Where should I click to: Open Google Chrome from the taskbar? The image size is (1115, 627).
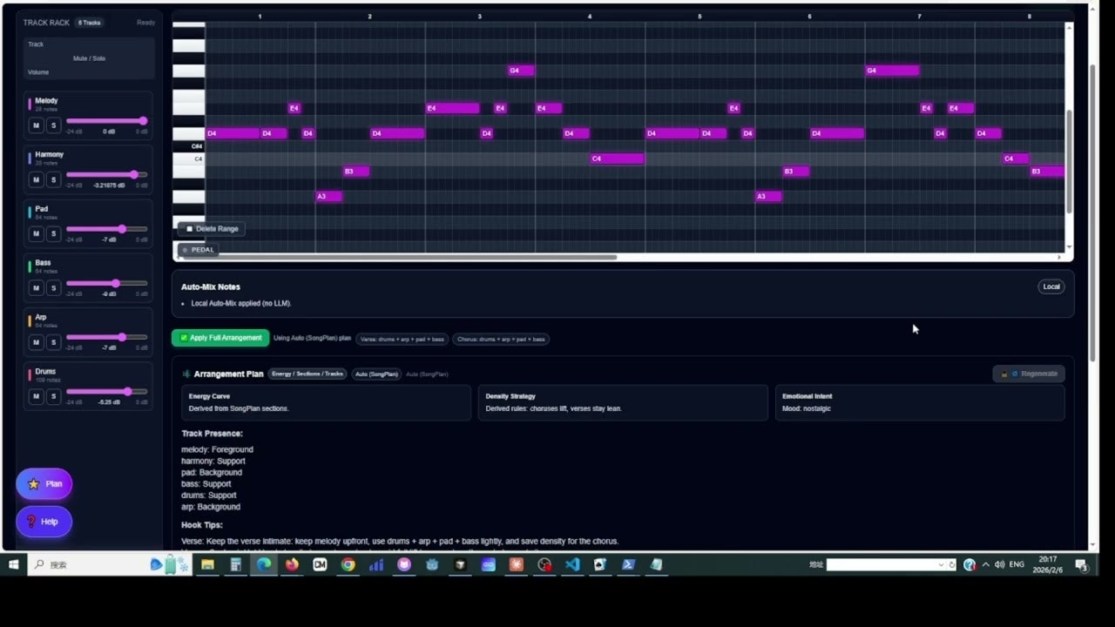tap(348, 564)
